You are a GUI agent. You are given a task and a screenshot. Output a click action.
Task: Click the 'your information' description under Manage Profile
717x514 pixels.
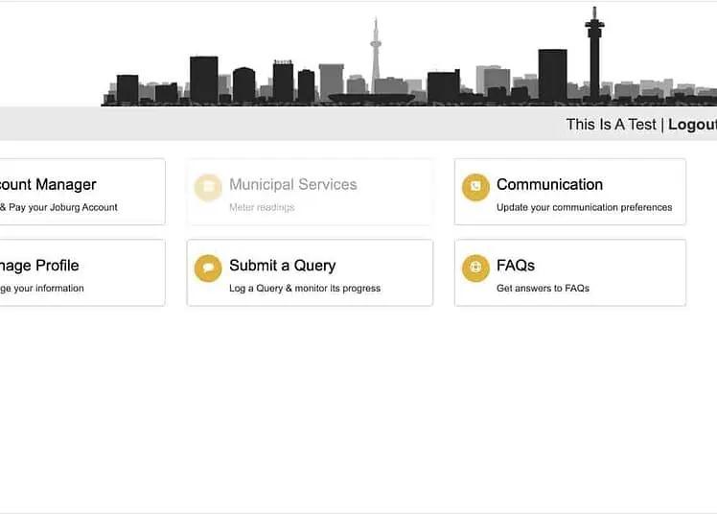tap(43, 289)
